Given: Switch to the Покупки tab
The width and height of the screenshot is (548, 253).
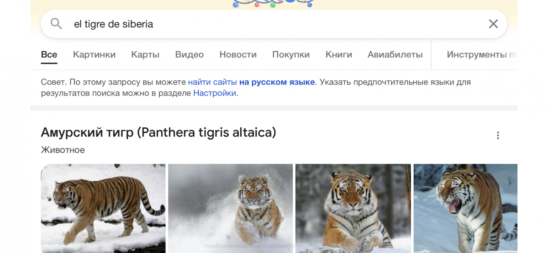Looking at the screenshot, I should (291, 55).
